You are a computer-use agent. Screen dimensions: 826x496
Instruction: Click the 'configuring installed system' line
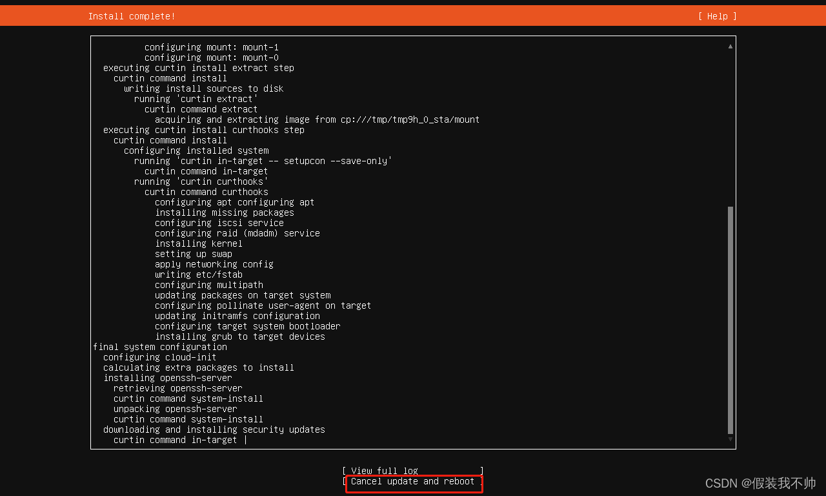pos(196,150)
